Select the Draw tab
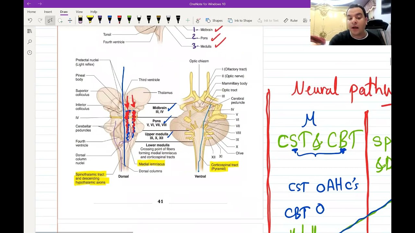This screenshot has height=233, width=415. click(x=64, y=12)
